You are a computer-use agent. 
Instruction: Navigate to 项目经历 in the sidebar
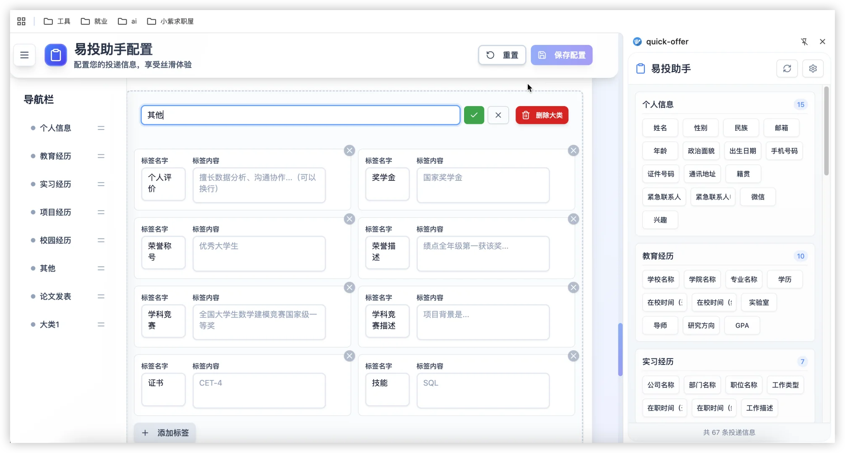click(55, 212)
